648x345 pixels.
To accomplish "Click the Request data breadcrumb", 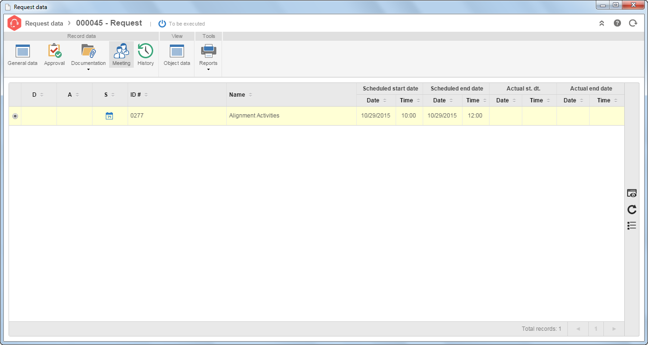I will [x=44, y=23].
